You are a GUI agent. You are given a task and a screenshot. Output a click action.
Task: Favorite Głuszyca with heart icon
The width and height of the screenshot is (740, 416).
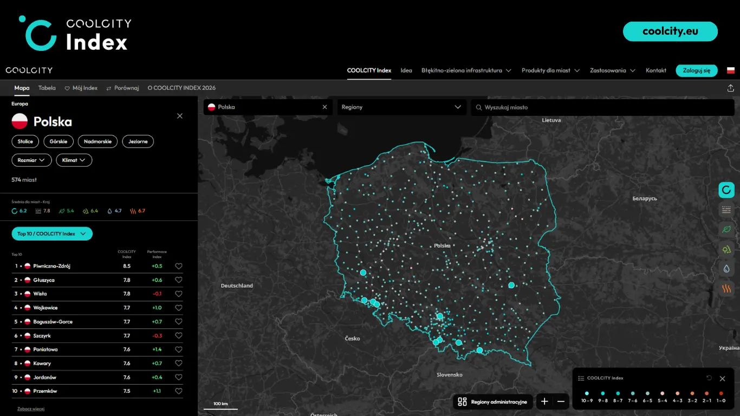tap(179, 280)
